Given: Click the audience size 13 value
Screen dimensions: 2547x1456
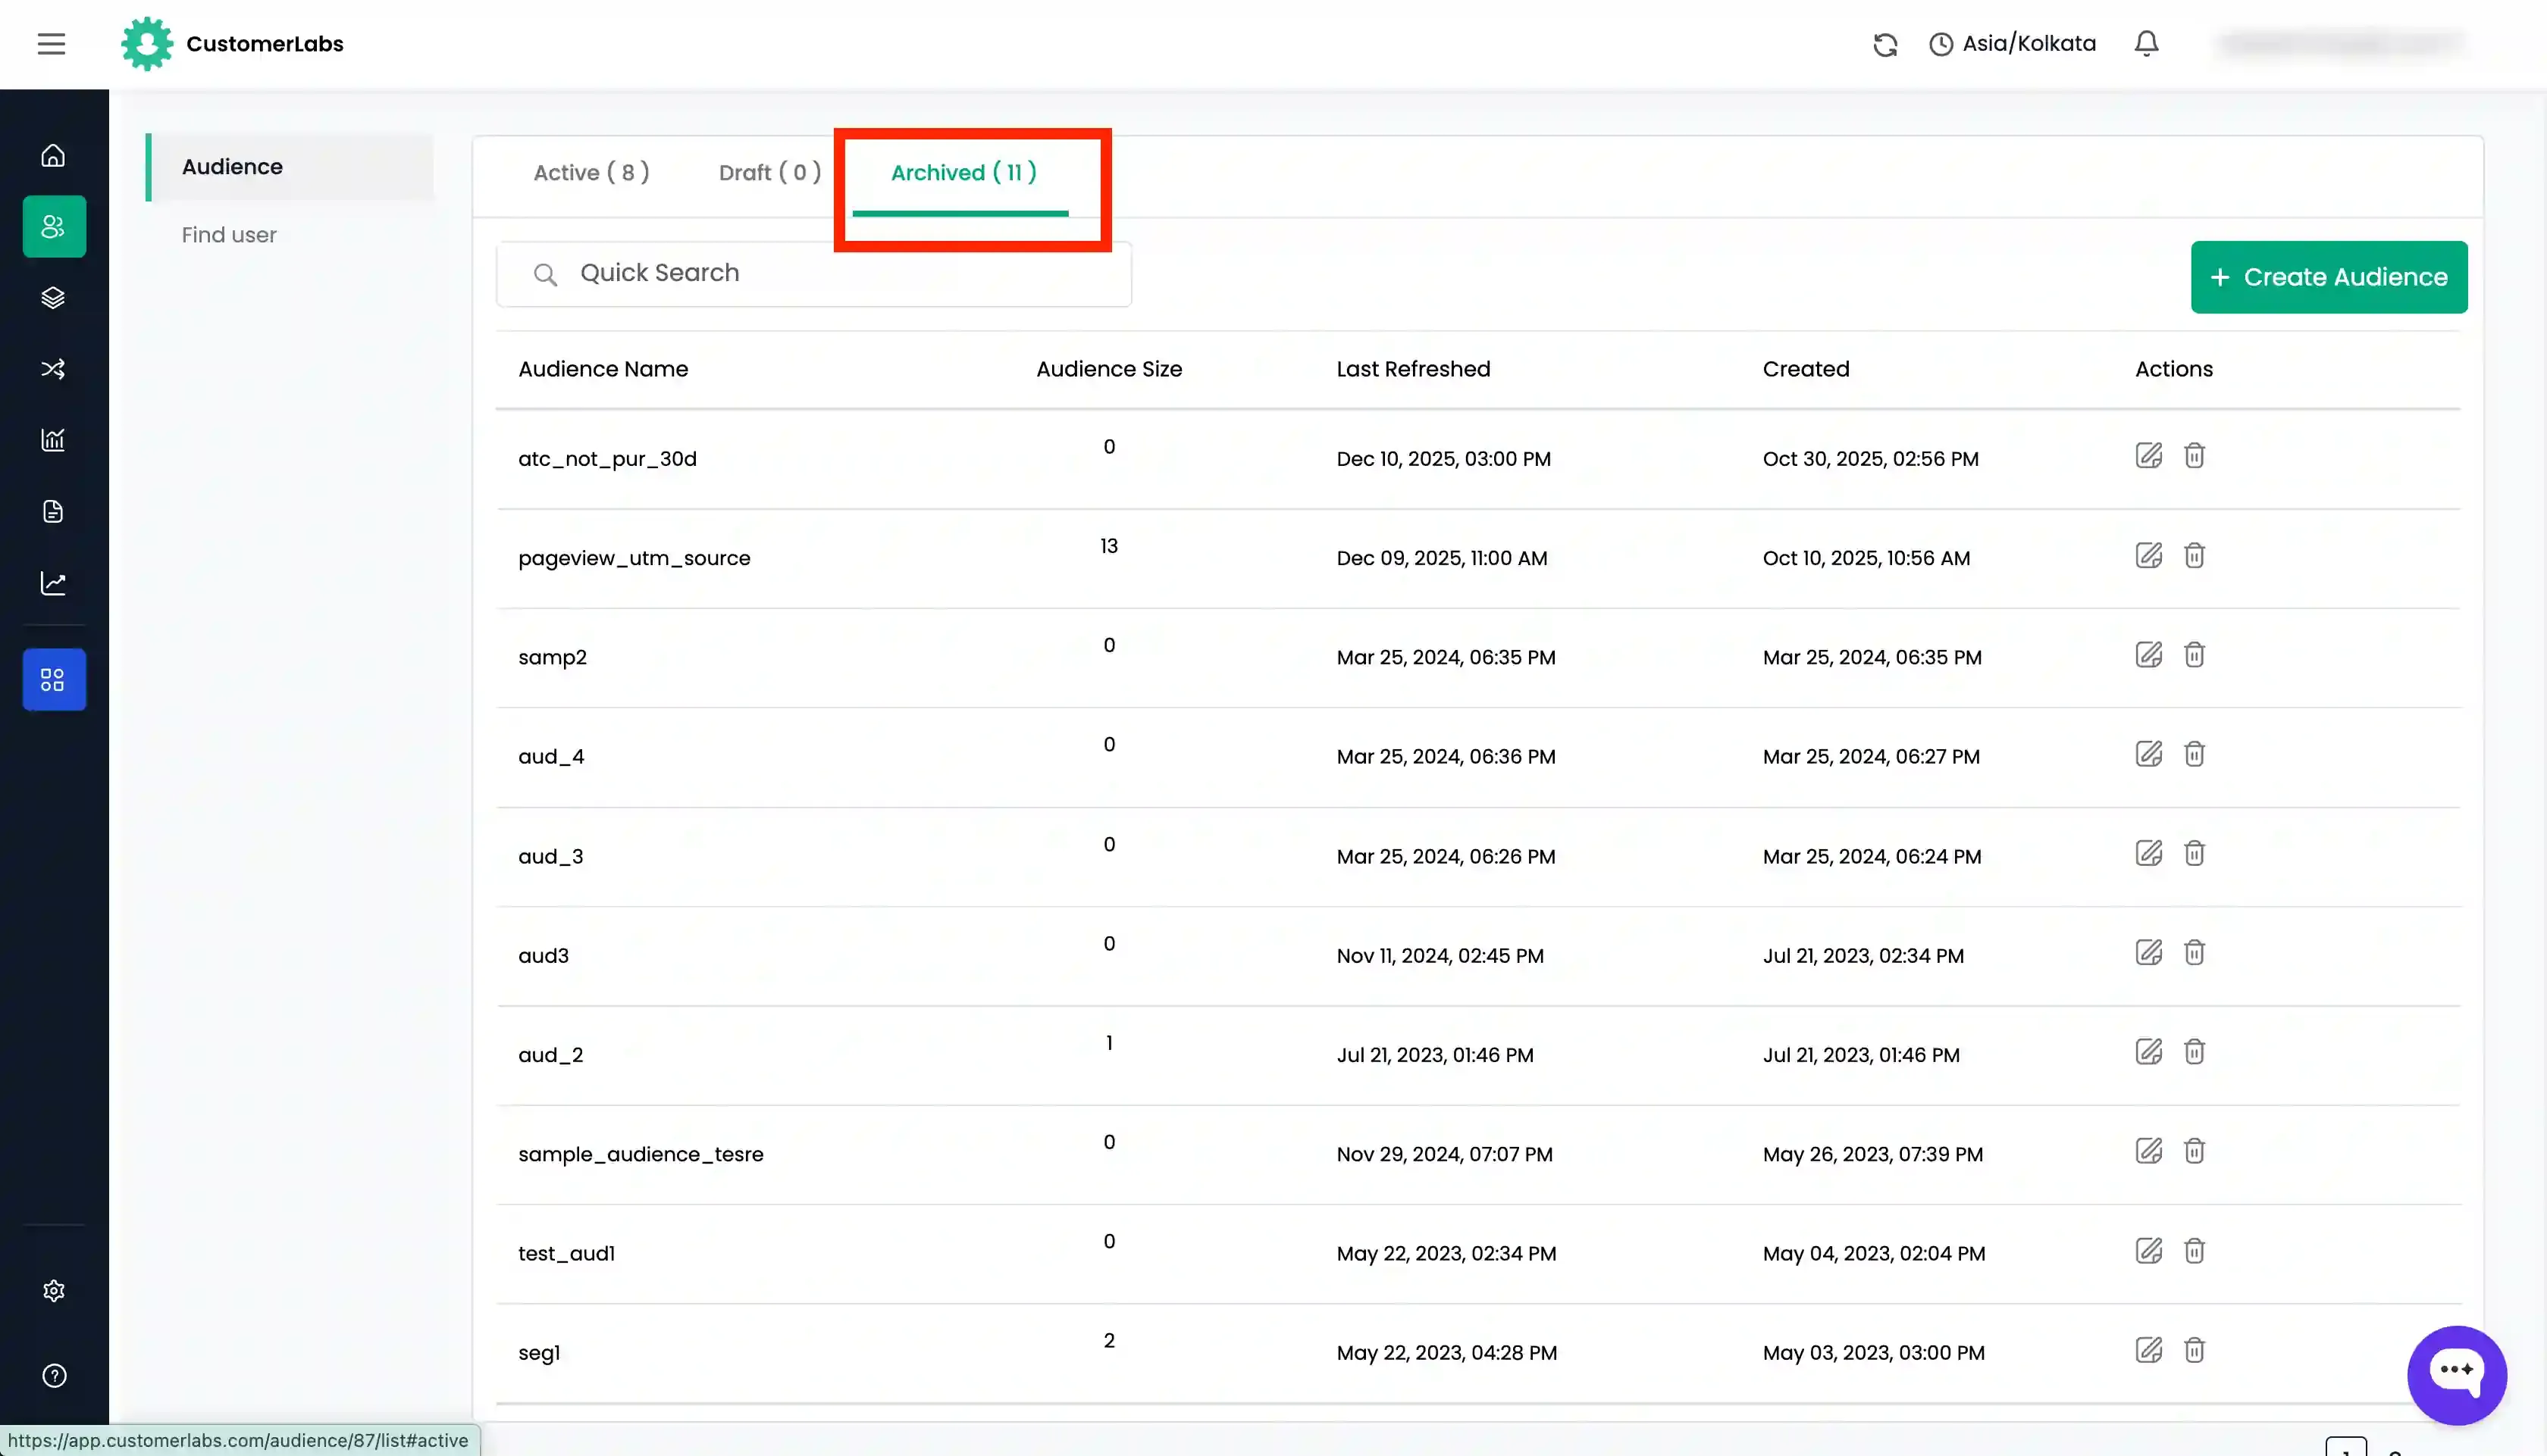Looking at the screenshot, I should [1108, 546].
